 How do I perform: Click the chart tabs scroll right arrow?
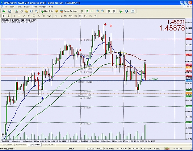[191, 145]
